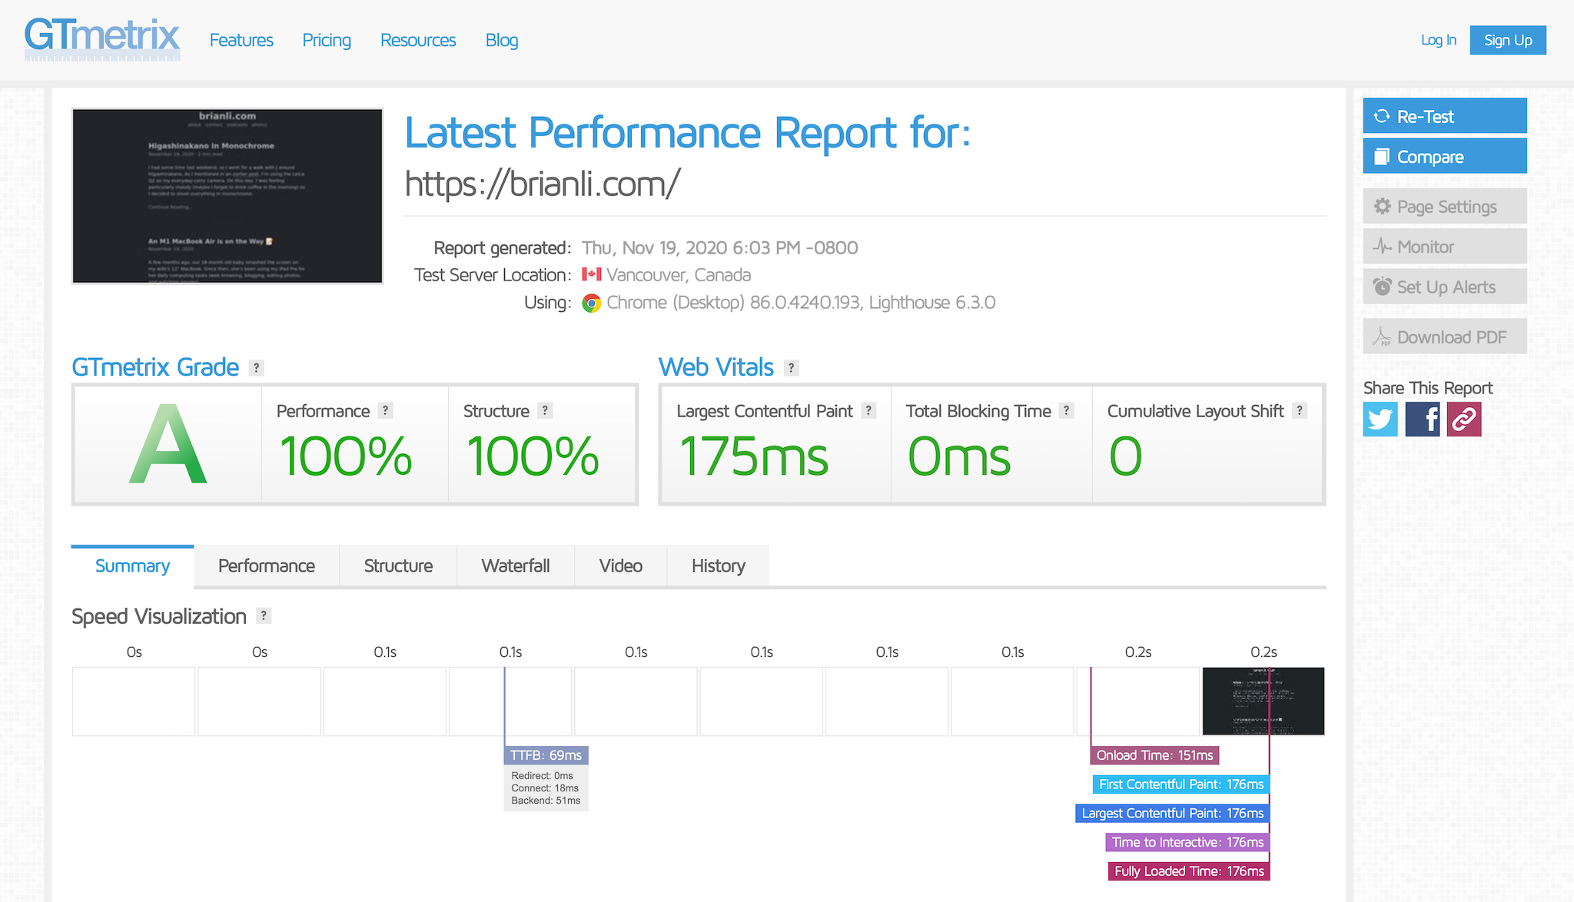This screenshot has height=902, width=1574.
Task: Share report on Twitter
Action: point(1380,419)
